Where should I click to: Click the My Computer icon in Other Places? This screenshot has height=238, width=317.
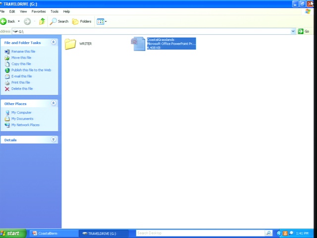click(7, 113)
